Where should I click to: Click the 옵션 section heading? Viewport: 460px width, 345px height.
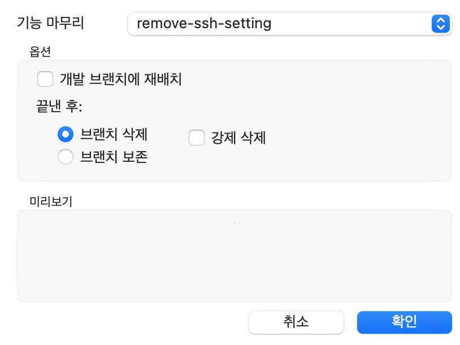[40, 51]
